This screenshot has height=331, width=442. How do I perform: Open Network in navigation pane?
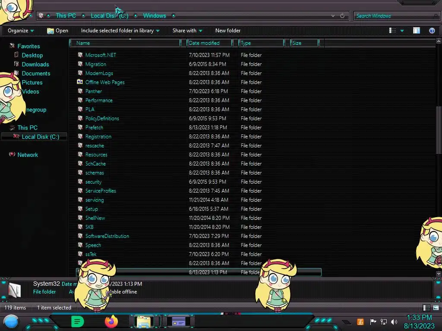28,155
